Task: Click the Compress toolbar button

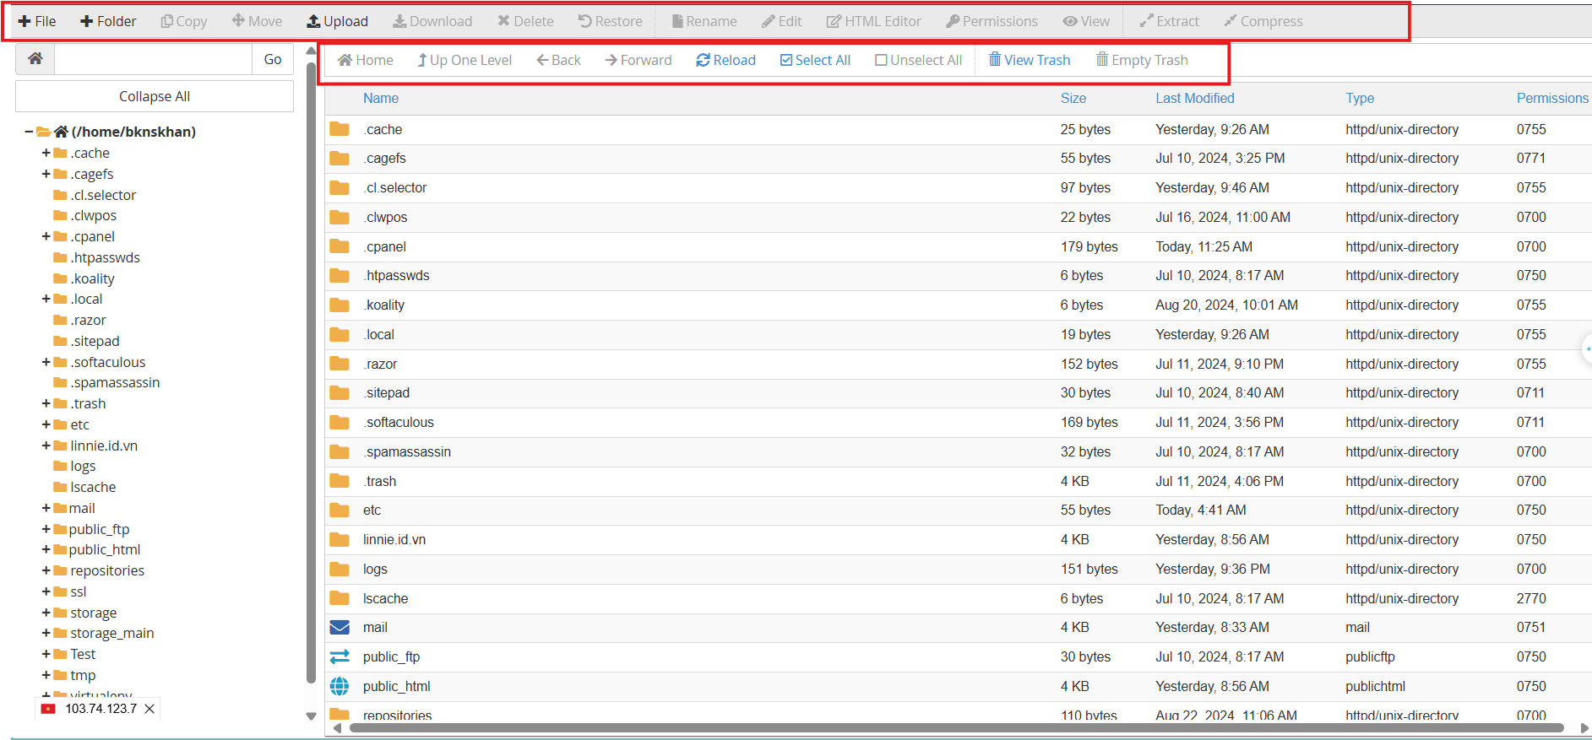Action: (x=1263, y=21)
